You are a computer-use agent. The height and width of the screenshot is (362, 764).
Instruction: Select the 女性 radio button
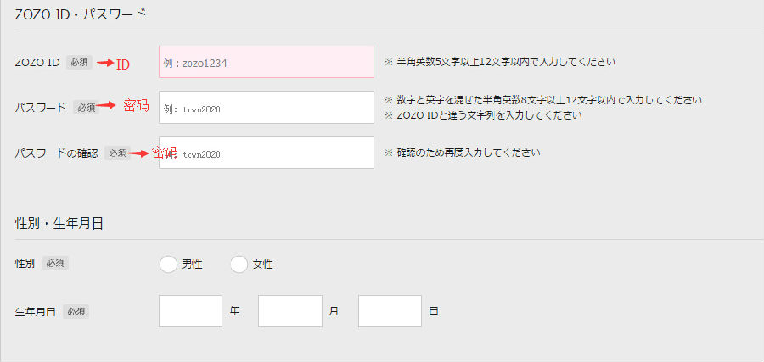point(239,265)
